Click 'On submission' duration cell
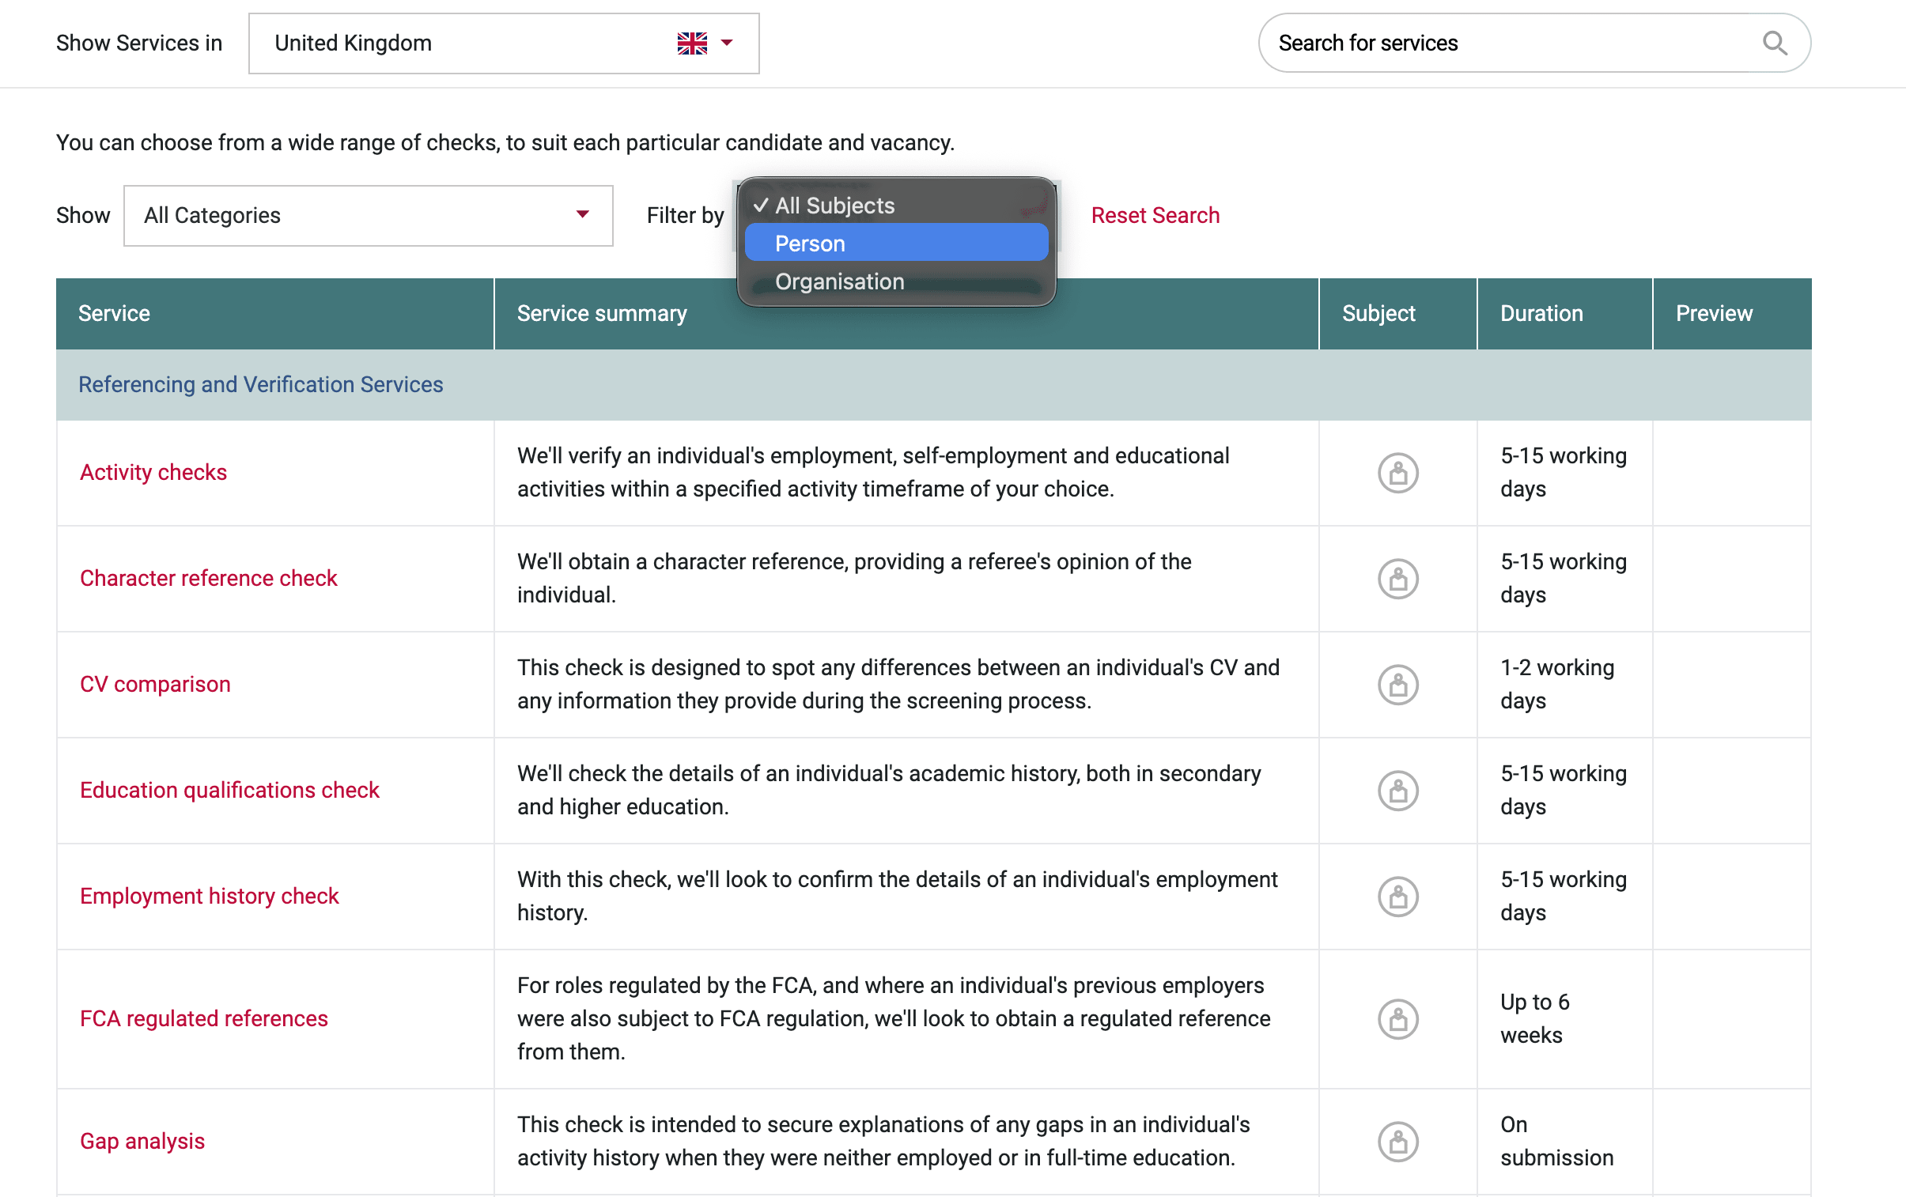The width and height of the screenshot is (1906, 1197). pyautogui.click(x=1564, y=1142)
